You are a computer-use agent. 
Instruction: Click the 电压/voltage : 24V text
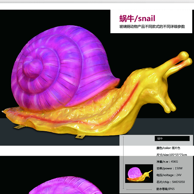coord(169,175)
